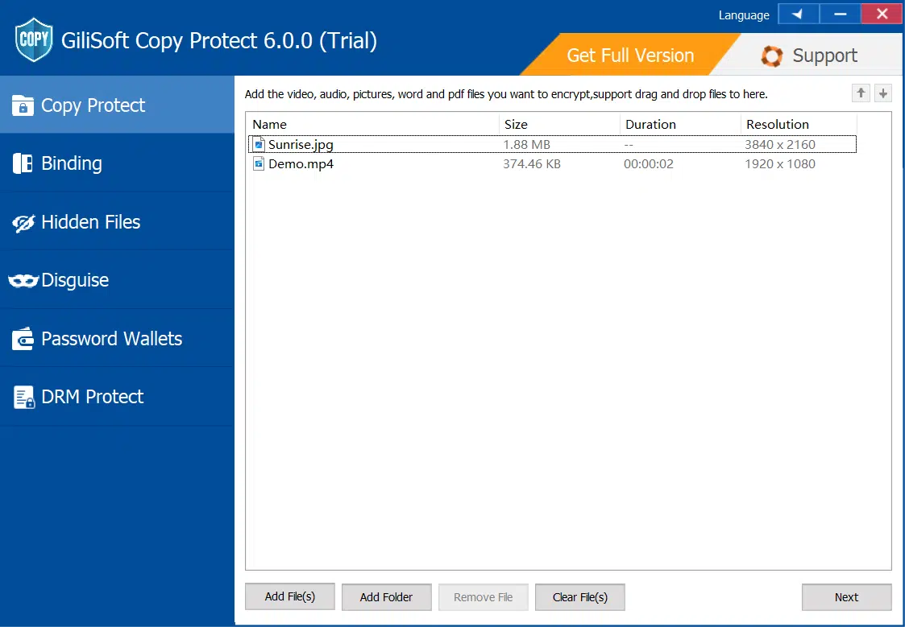Click the 3840 x 2160 resolution value
The image size is (905, 627).
(x=780, y=145)
